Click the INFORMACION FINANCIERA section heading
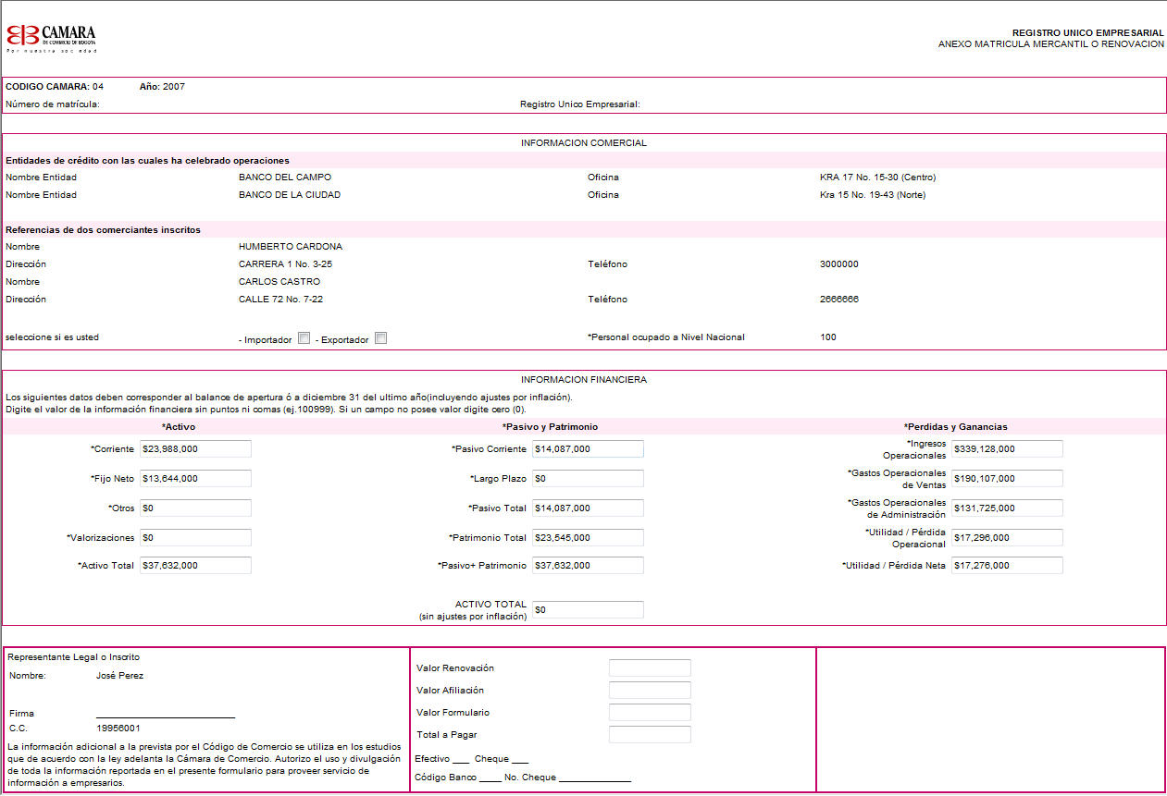 click(584, 380)
